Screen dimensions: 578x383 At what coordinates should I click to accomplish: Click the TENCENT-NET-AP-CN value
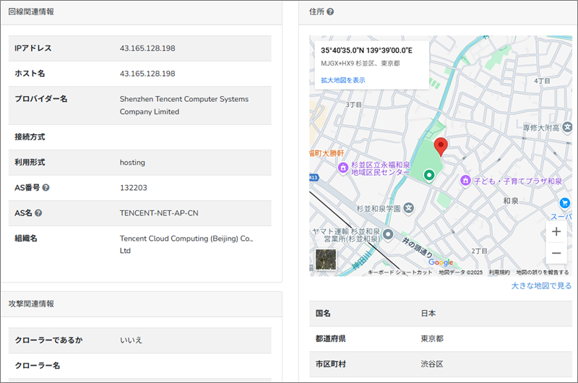click(159, 213)
